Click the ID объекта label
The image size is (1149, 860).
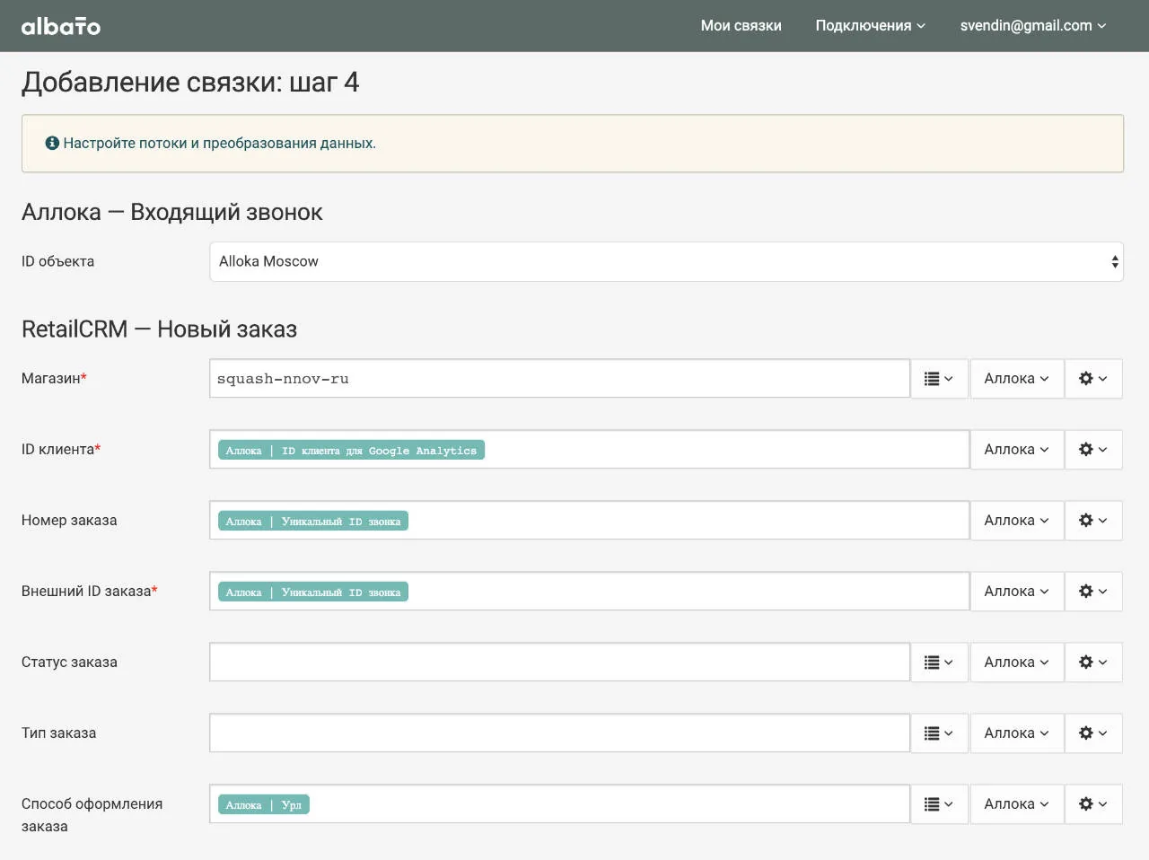click(57, 261)
